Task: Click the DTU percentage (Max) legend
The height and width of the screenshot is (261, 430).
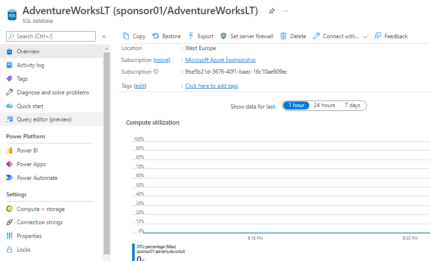Action: point(156,247)
